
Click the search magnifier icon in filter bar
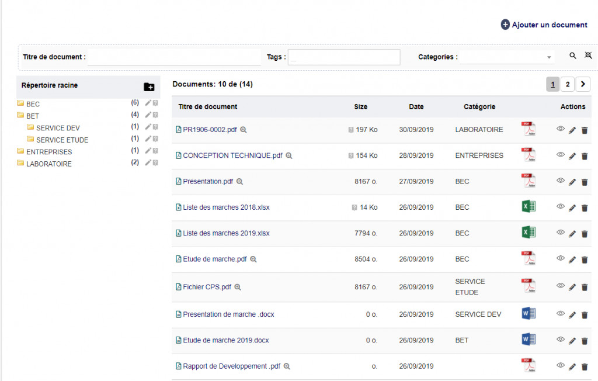pyautogui.click(x=573, y=56)
